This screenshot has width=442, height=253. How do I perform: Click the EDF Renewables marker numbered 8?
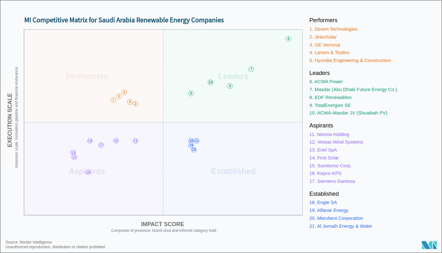[x=230, y=86]
